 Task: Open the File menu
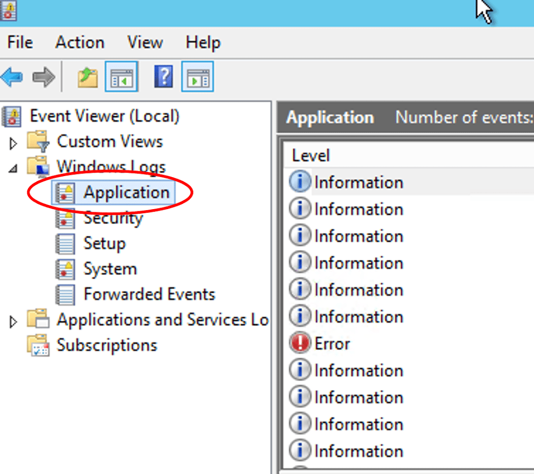tap(20, 42)
